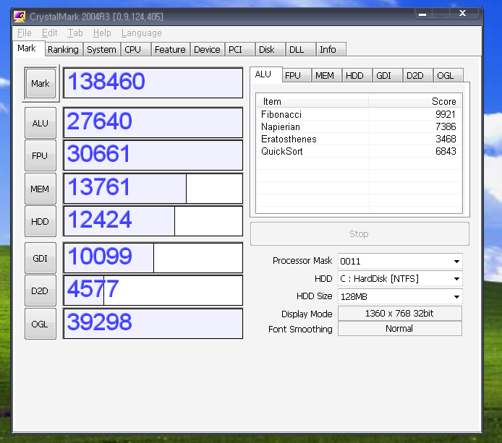Viewport: 502px width, 443px height.
Task: Open the Tab menu
Action: [x=75, y=33]
